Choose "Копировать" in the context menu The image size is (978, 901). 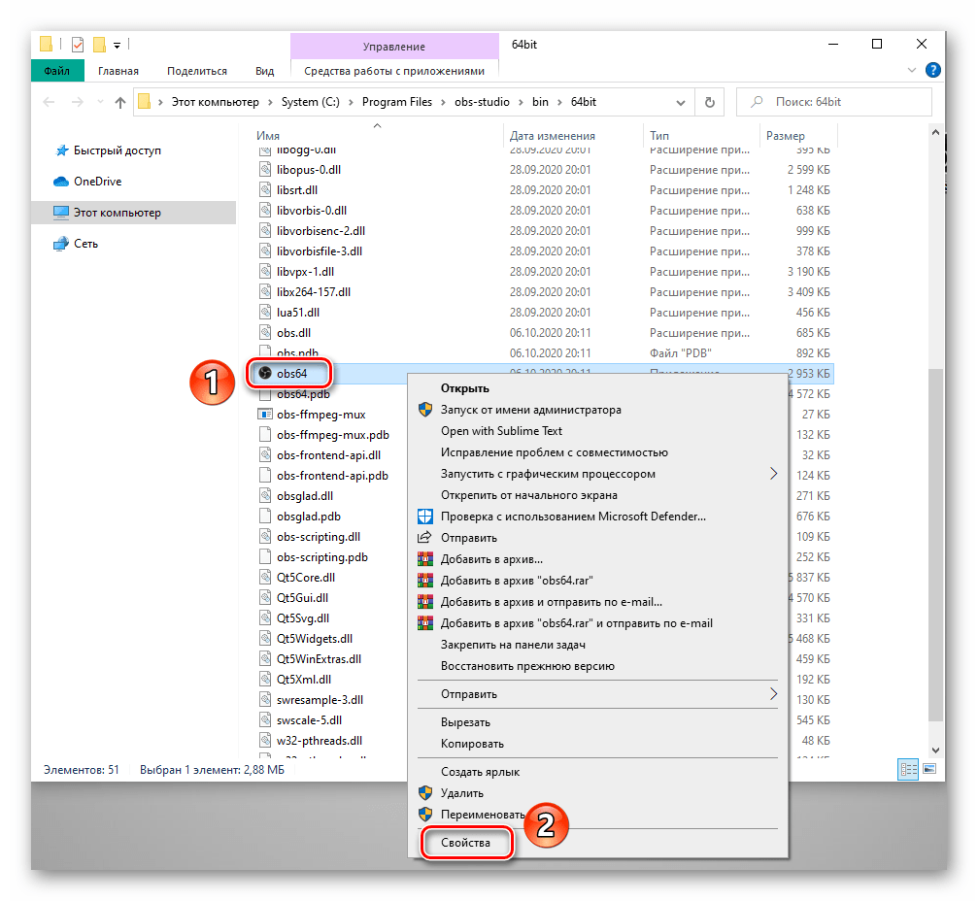pos(472,744)
